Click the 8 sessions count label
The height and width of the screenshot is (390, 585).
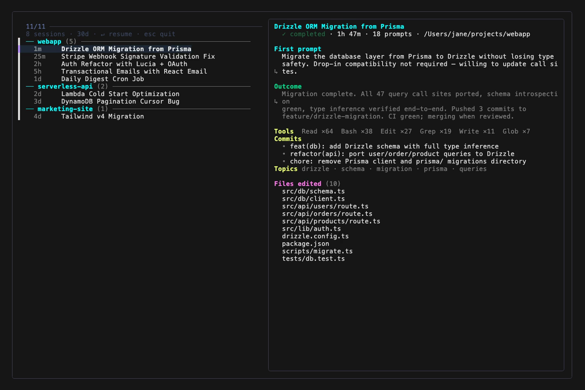pos(45,34)
